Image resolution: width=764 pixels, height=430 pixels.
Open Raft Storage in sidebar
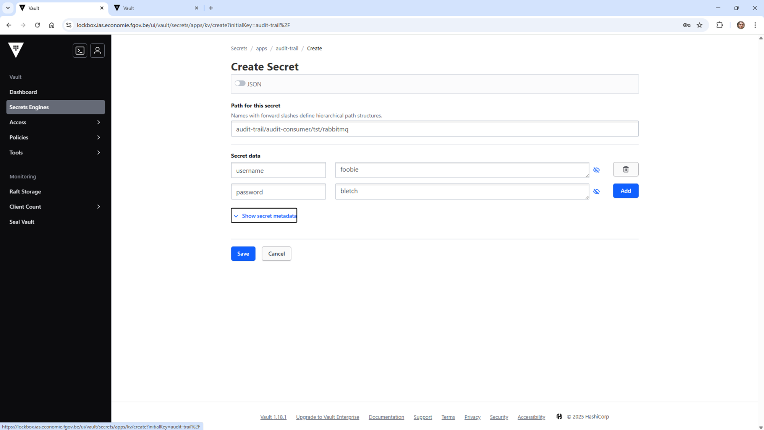click(x=25, y=191)
